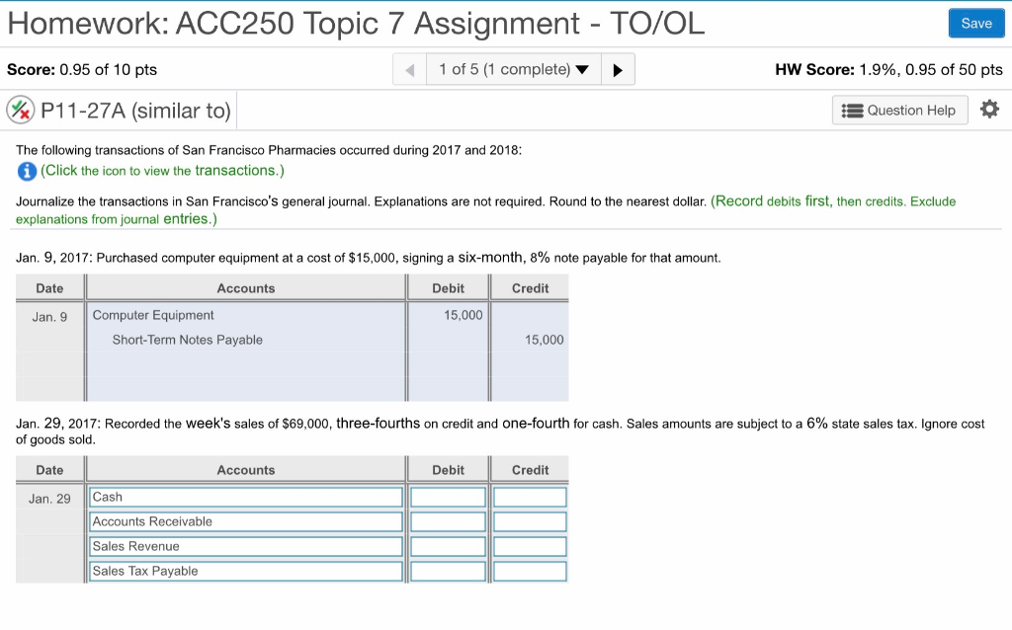Click the Cash credit input field
This screenshot has width=1012, height=630.
(x=530, y=496)
